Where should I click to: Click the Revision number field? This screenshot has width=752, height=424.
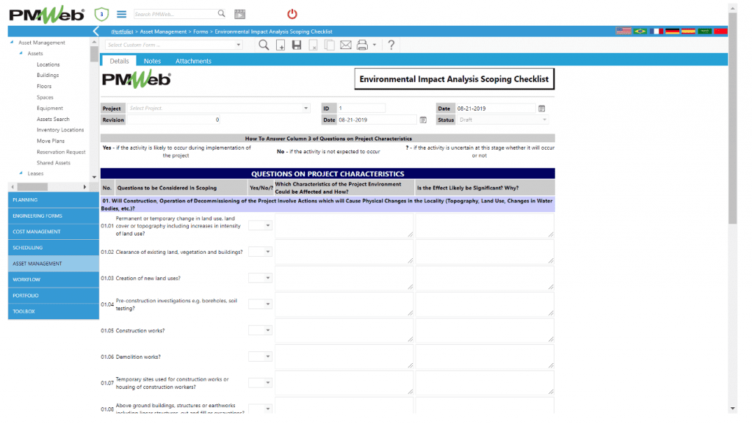[x=173, y=120]
